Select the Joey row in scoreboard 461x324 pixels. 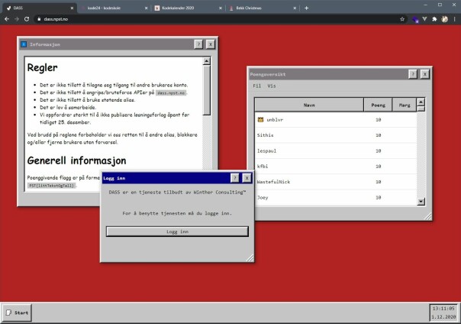pyautogui.click(x=336, y=197)
